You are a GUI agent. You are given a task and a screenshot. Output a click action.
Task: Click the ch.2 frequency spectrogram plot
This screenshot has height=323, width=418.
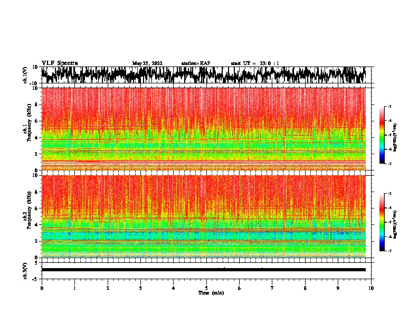pos(203,216)
